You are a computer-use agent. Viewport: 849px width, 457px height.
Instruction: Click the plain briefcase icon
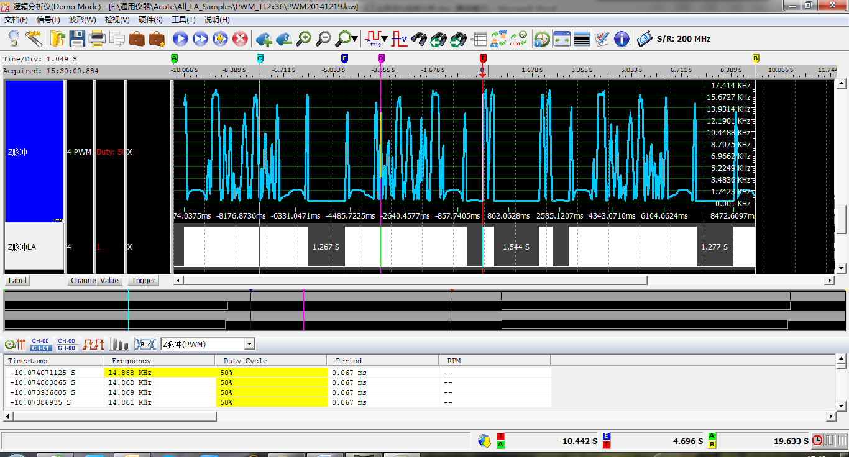tap(137, 39)
